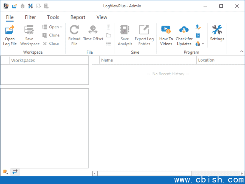Click the horizontal scrollbar thumb
Image resolution: width=245 pixels, height=184 pixels.
point(145,173)
